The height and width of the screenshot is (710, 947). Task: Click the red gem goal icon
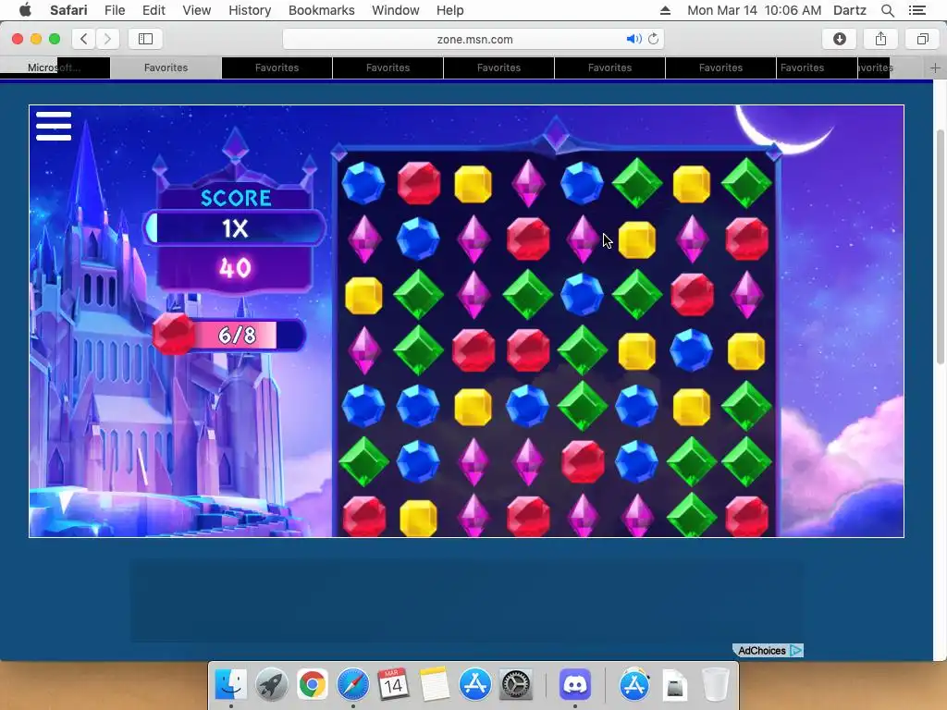tap(173, 334)
